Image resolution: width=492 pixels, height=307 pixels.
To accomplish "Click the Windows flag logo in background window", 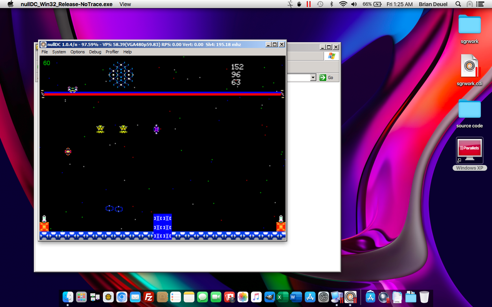I will [331, 56].
